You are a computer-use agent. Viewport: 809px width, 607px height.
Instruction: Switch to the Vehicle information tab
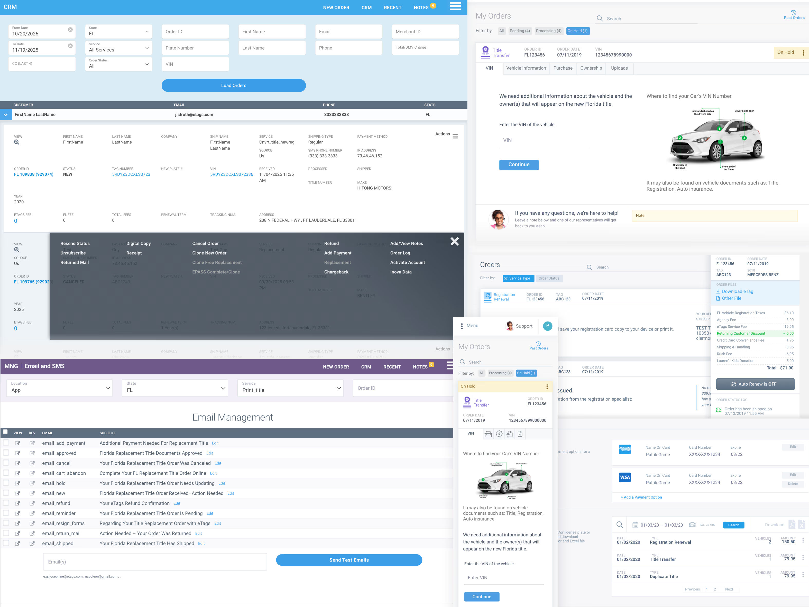[x=526, y=68]
